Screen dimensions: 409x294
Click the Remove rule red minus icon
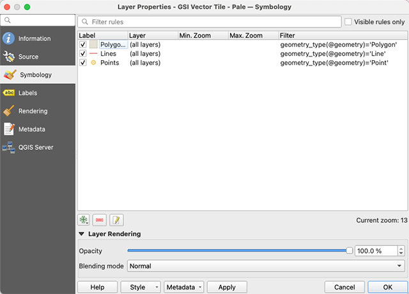(x=100, y=220)
